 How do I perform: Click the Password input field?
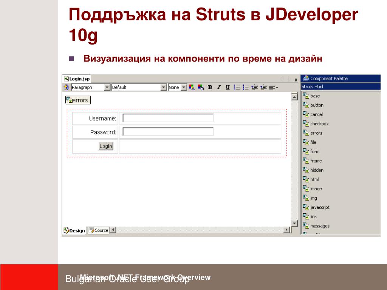coord(168,132)
